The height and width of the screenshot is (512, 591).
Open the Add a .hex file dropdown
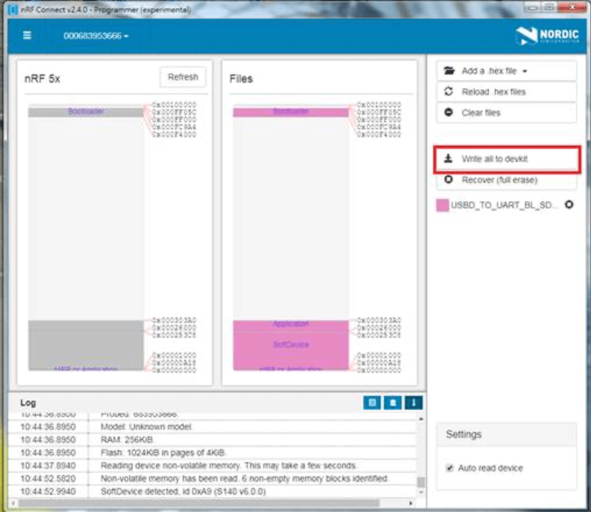(506, 71)
